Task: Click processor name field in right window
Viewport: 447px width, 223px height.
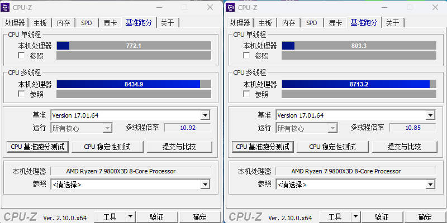Action: 356,171
